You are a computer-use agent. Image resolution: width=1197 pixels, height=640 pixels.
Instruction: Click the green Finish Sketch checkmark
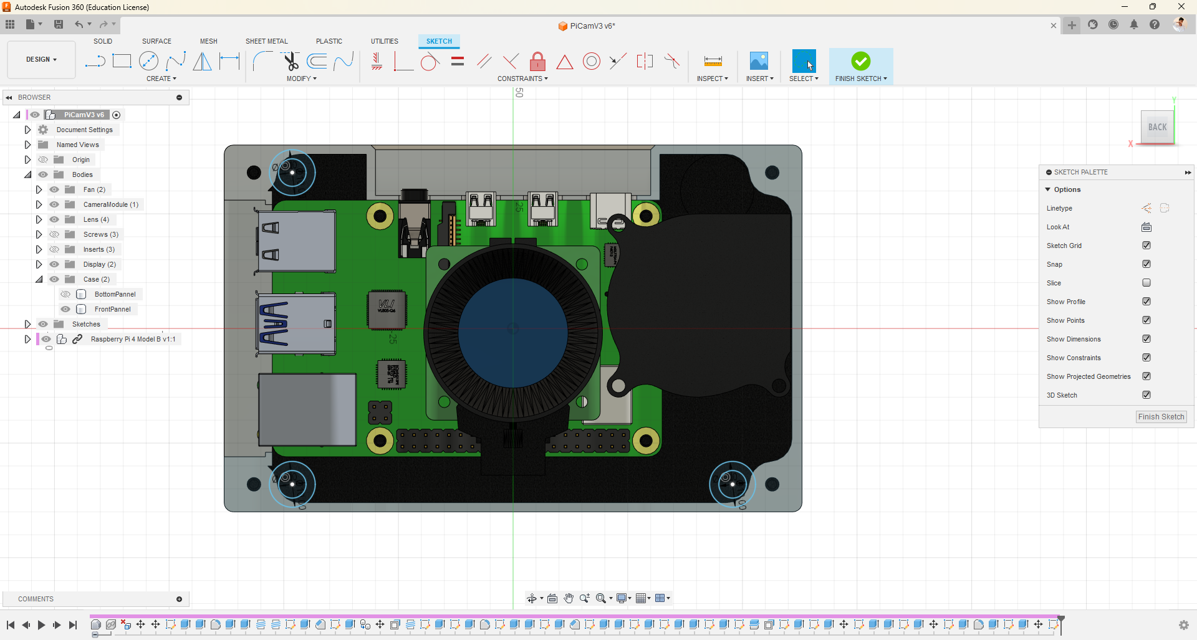pos(860,61)
